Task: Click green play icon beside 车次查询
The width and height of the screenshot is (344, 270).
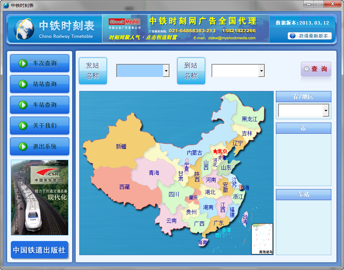Action: click(23, 63)
